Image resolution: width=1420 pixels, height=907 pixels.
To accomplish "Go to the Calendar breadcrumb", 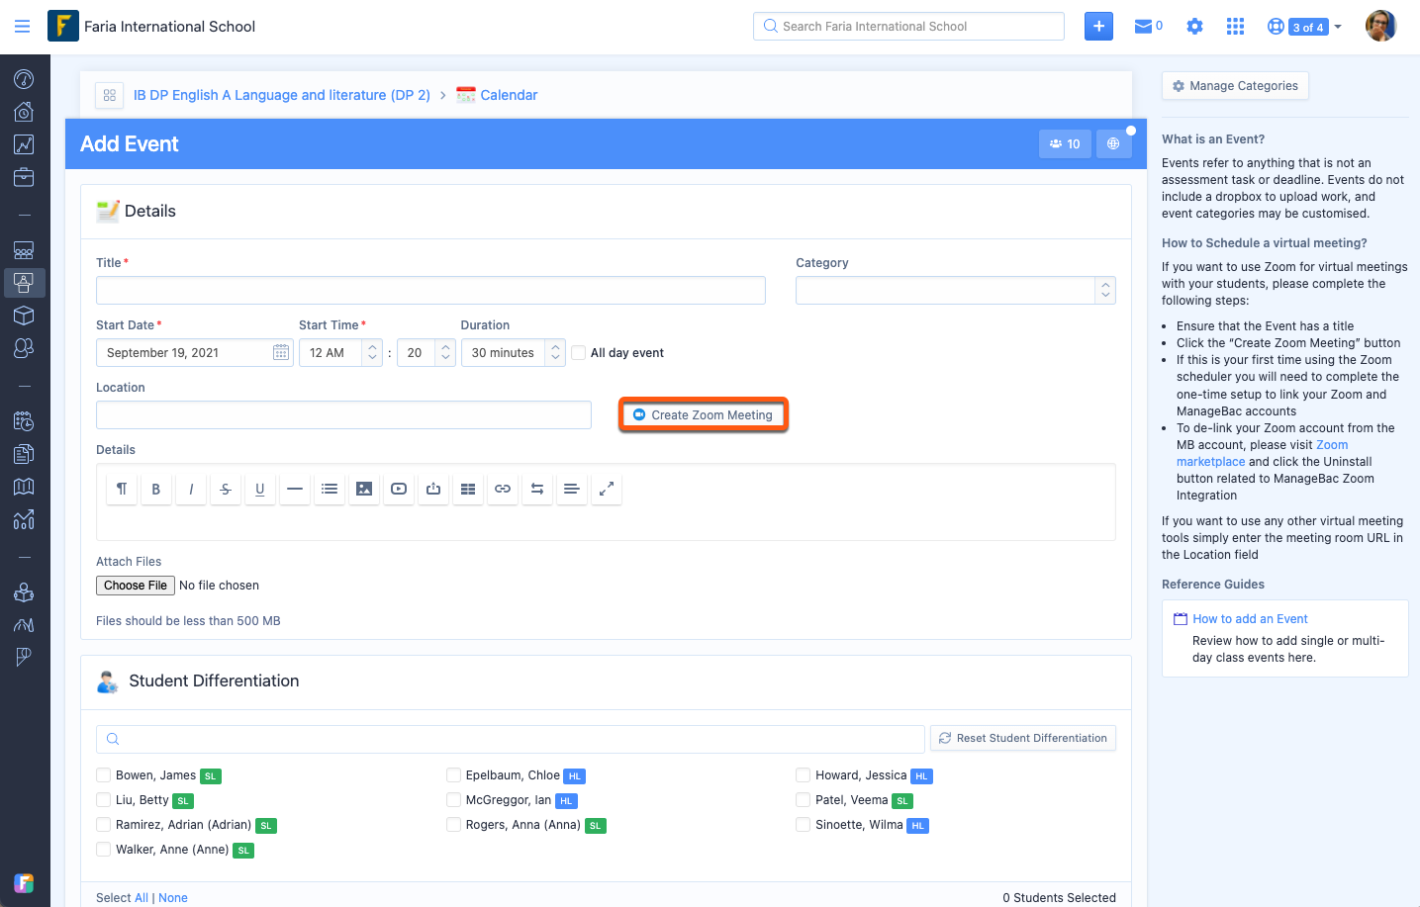I will pos(509,95).
